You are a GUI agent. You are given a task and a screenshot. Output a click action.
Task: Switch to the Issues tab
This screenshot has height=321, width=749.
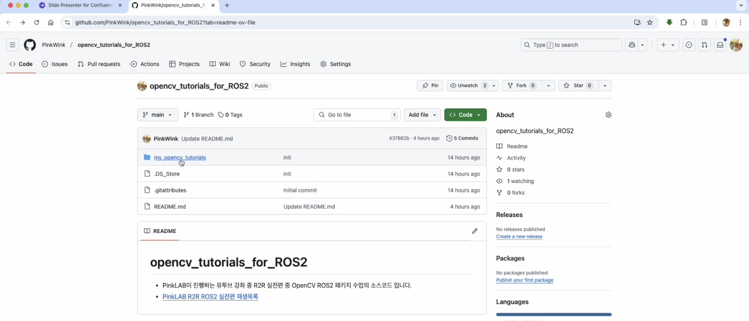click(55, 64)
